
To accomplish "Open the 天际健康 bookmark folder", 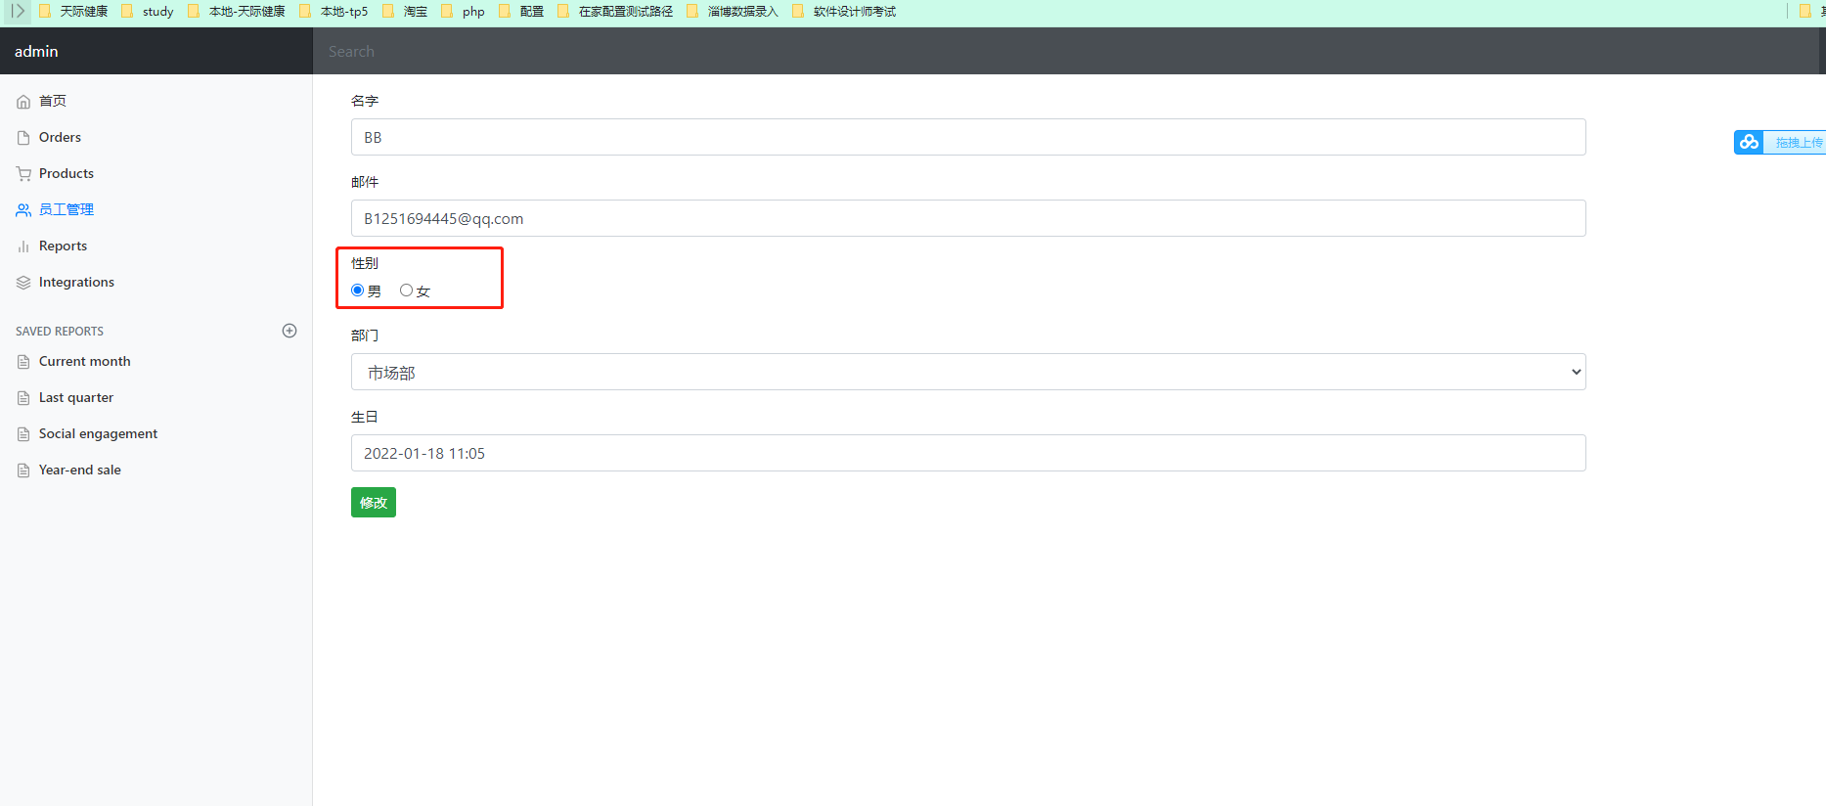I will point(72,12).
